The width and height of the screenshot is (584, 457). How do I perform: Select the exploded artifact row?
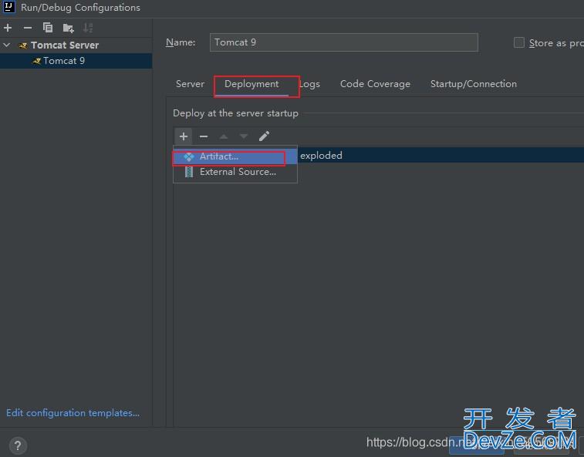click(x=441, y=155)
